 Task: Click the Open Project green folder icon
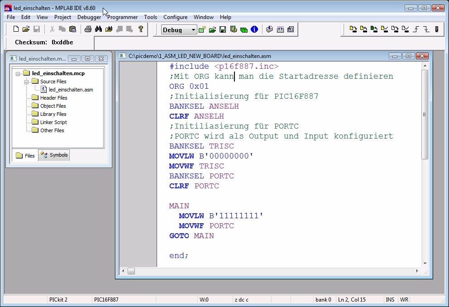pos(212,29)
